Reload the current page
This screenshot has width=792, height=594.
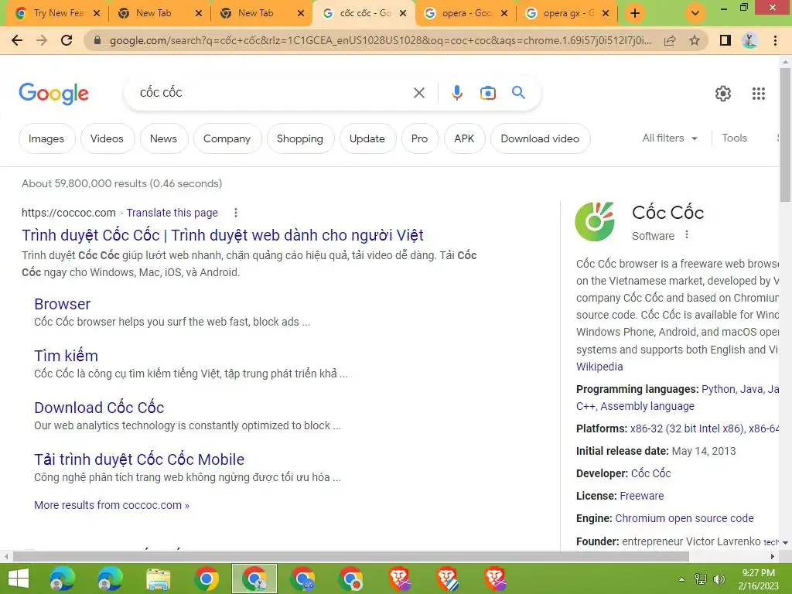point(67,40)
